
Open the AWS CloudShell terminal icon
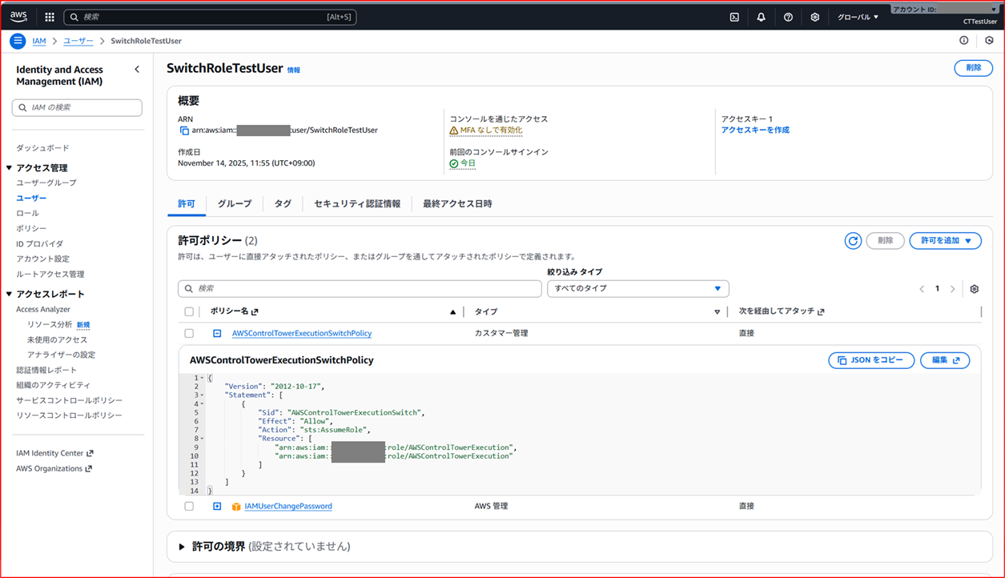(x=734, y=16)
